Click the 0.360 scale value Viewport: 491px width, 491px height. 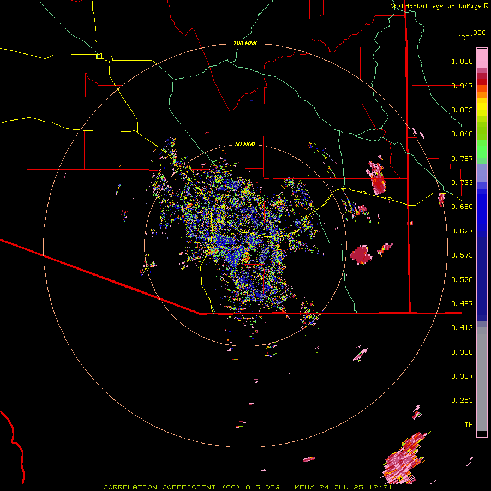point(462,352)
